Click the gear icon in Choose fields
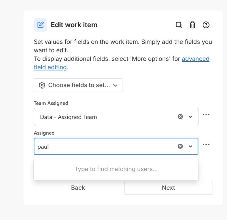The image size is (227, 220). click(42, 85)
